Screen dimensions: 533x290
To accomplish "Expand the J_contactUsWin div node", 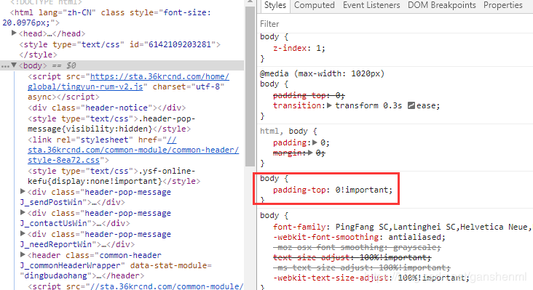I will (x=23, y=213).
